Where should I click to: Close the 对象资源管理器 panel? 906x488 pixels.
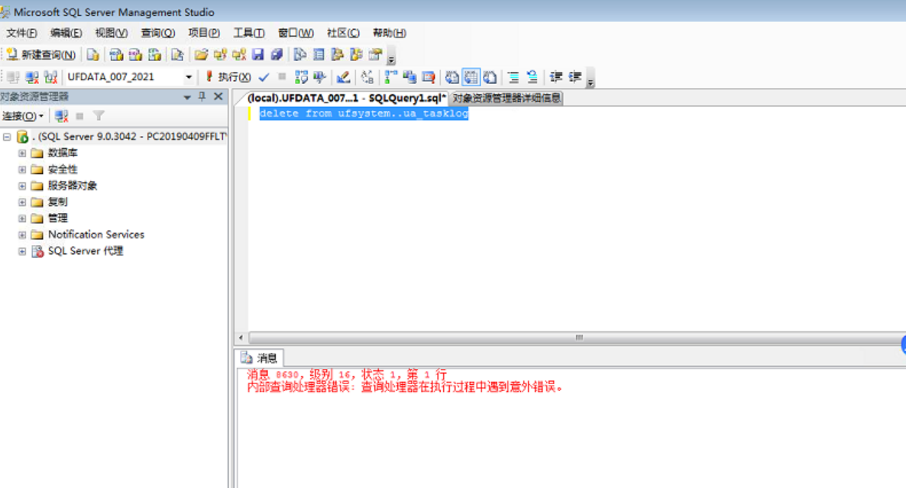[218, 96]
